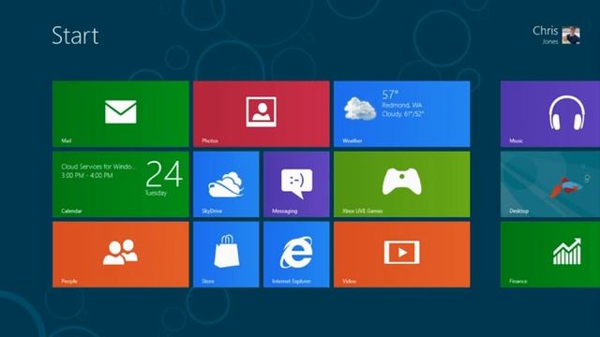Screen dimensions: 600x337
Task: Launch Internet Explorer tile
Action: point(296,255)
